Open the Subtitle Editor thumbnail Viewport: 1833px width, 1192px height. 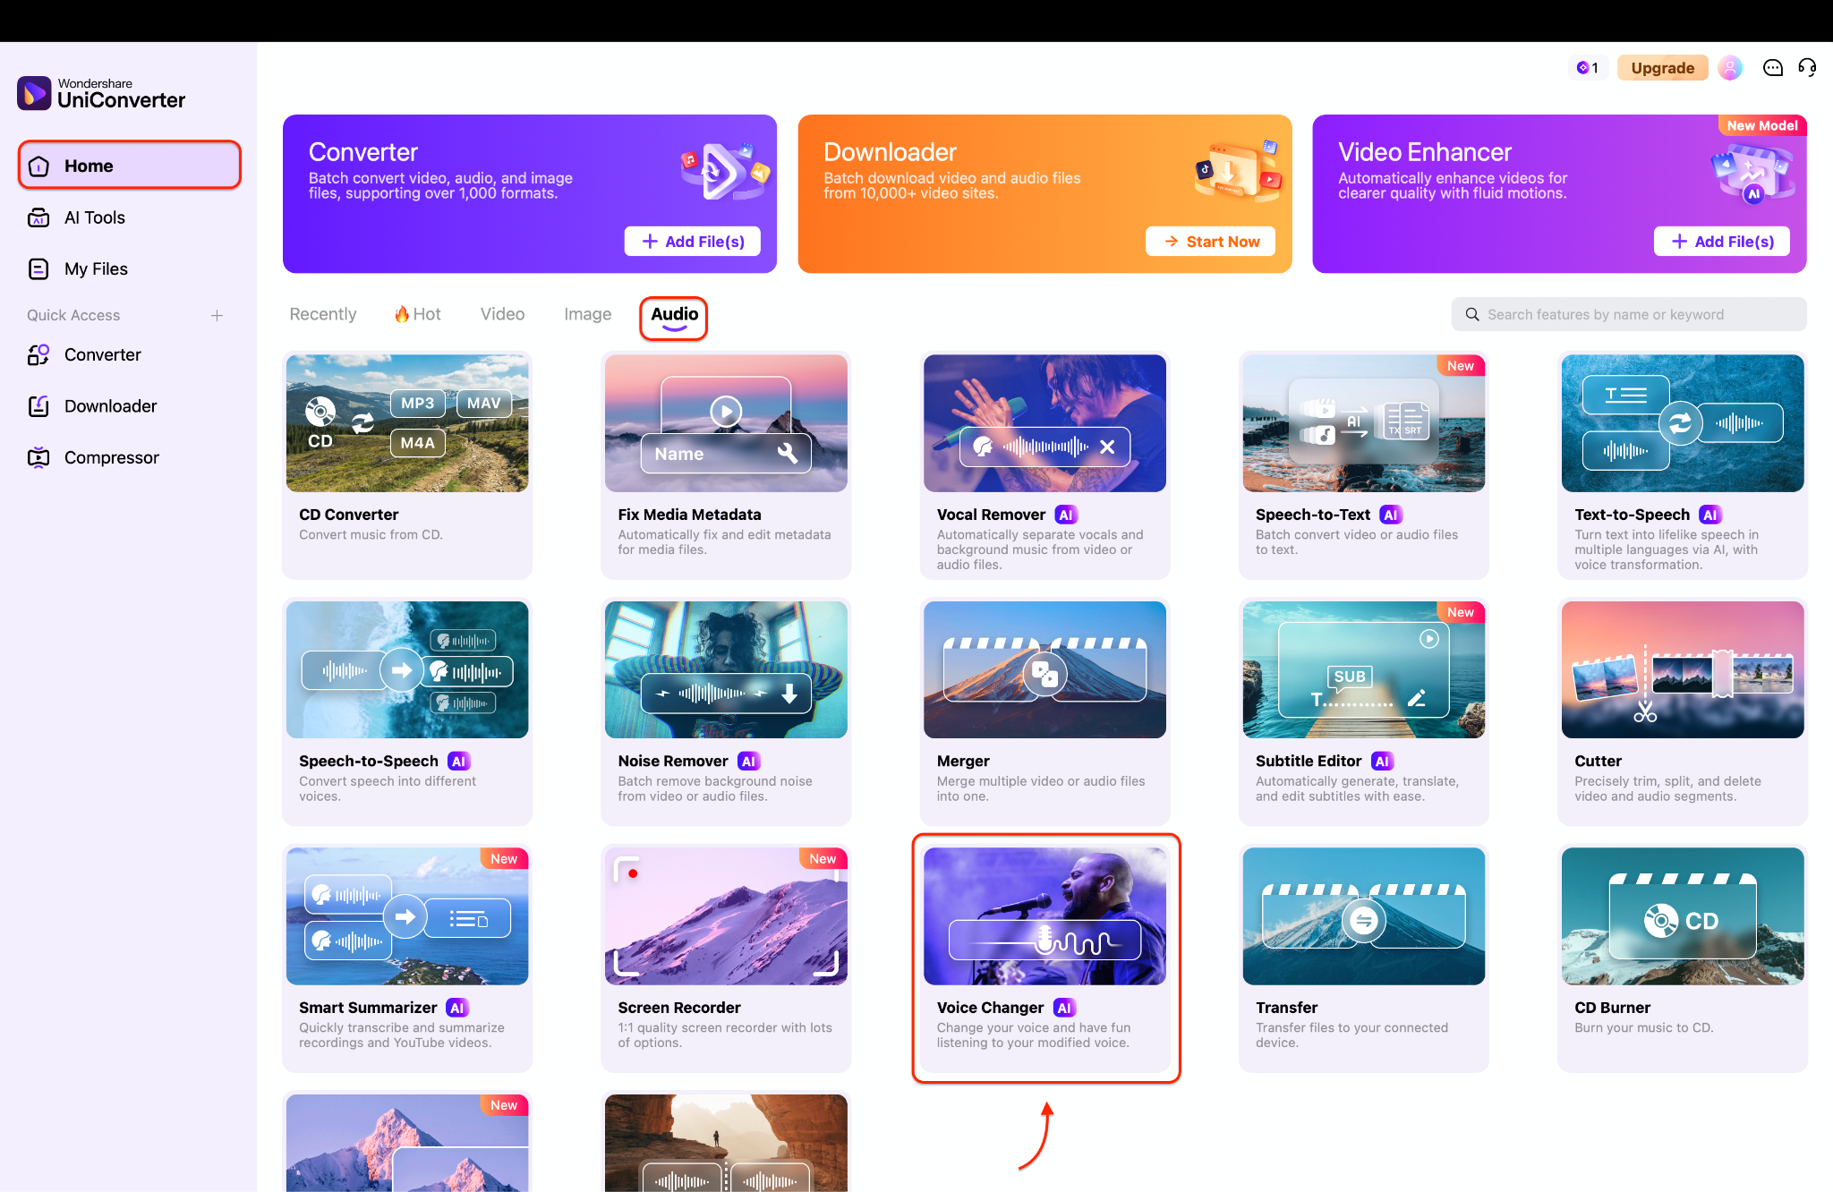point(1364,669)
